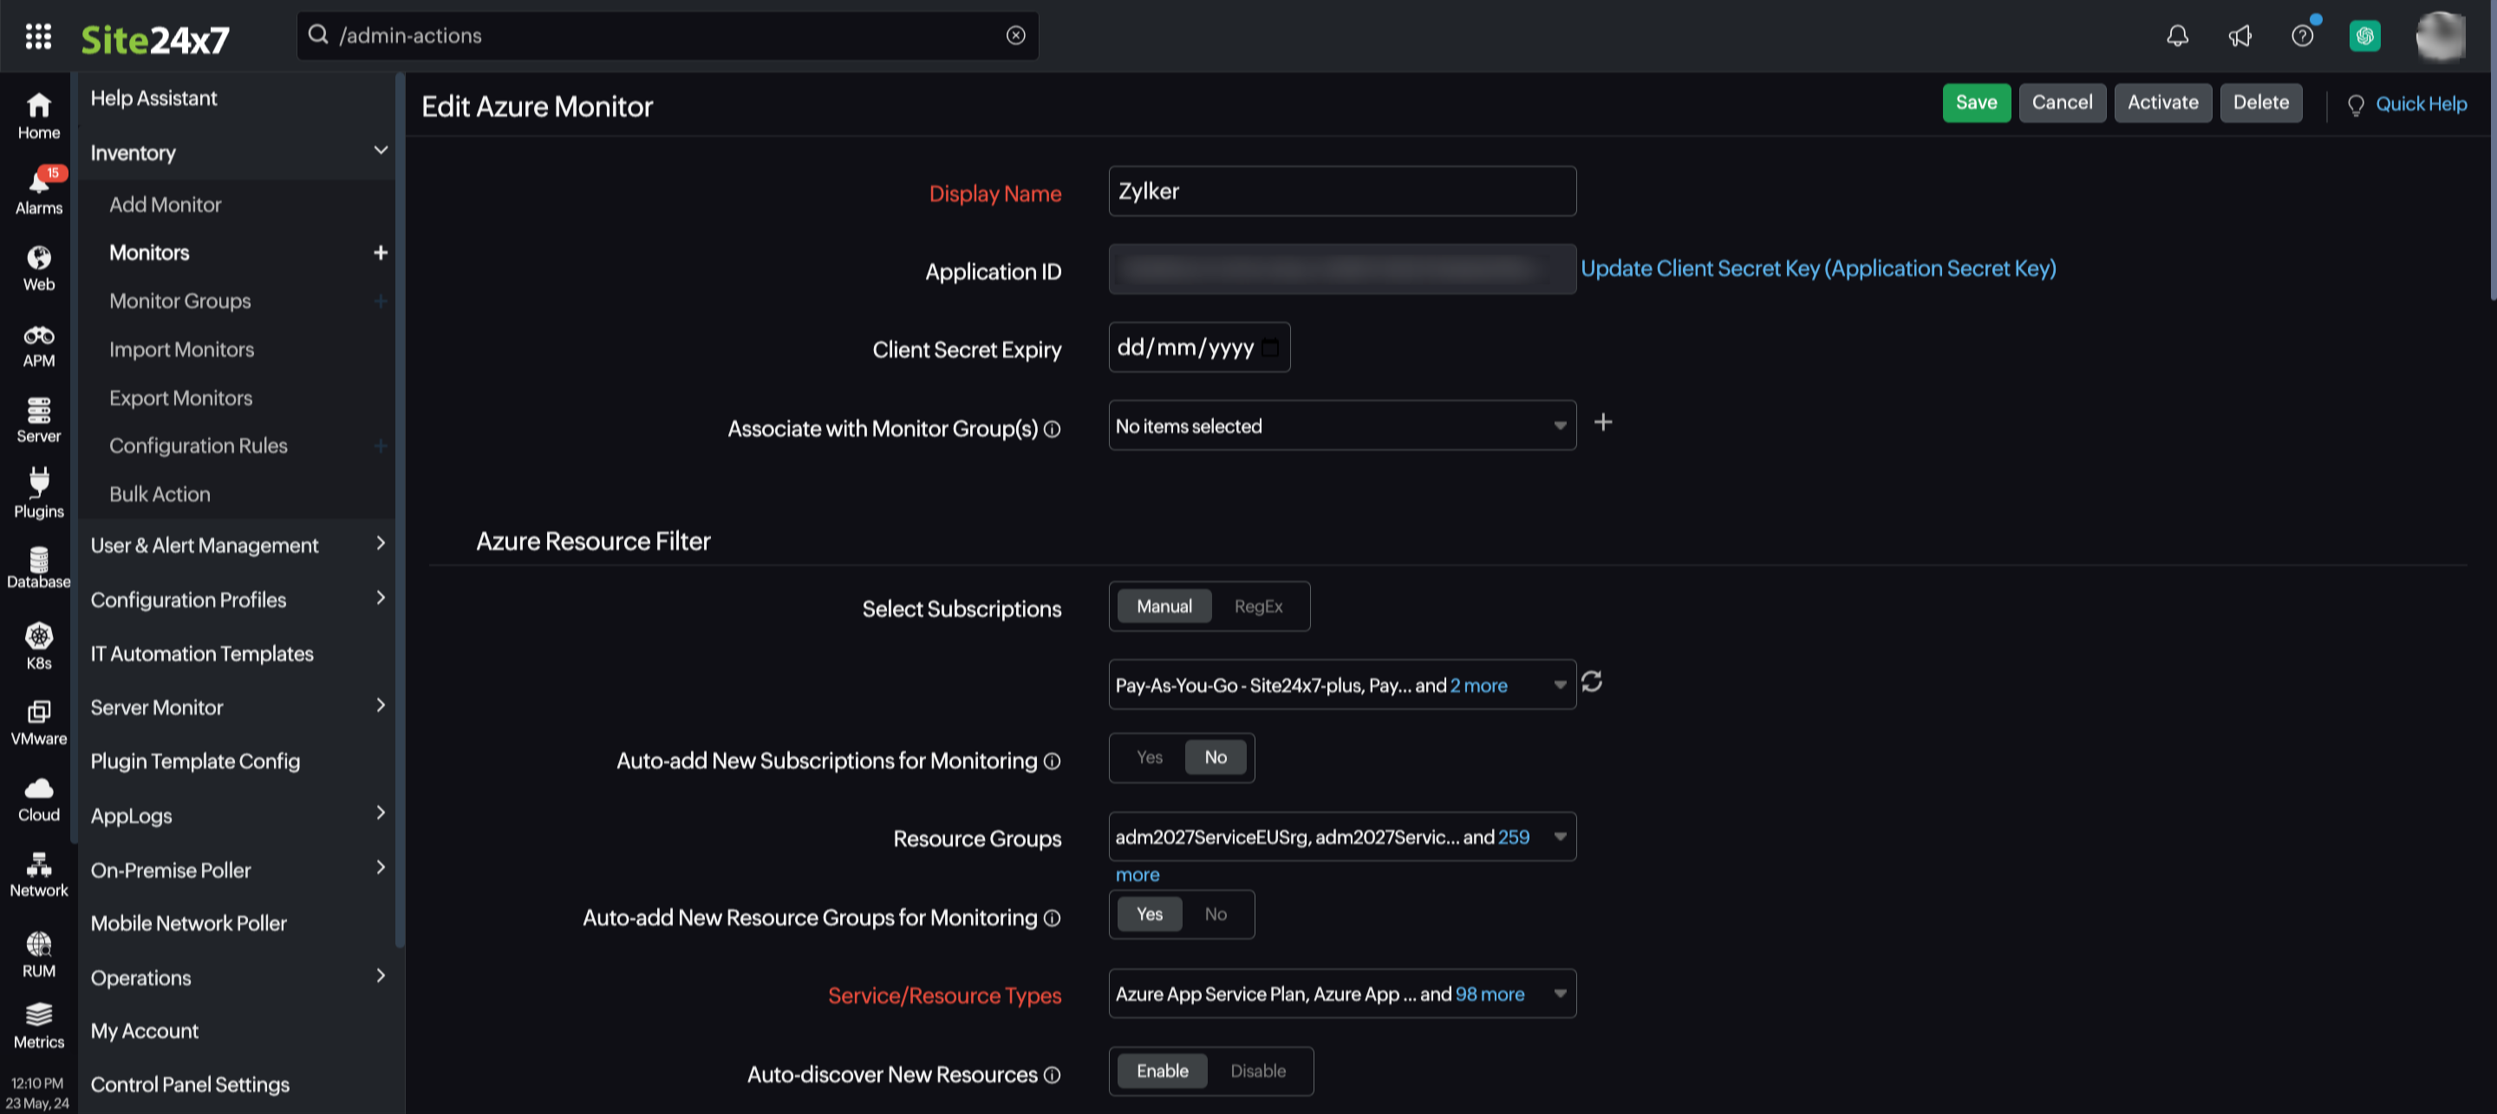Screen dimensions: 2497x1114
Task: Click Update Client Secret Key link
Action: coord(1817,269)
